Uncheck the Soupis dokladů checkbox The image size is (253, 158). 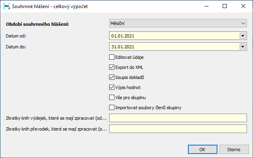click(112, 77)
